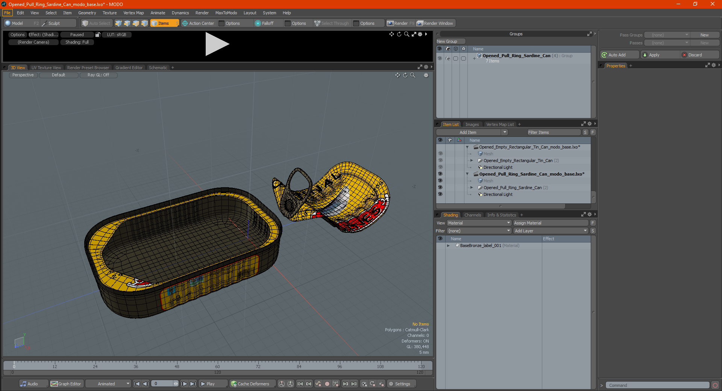Open the MaxToModo menu
Screen dimensions: 722x391
226,13
